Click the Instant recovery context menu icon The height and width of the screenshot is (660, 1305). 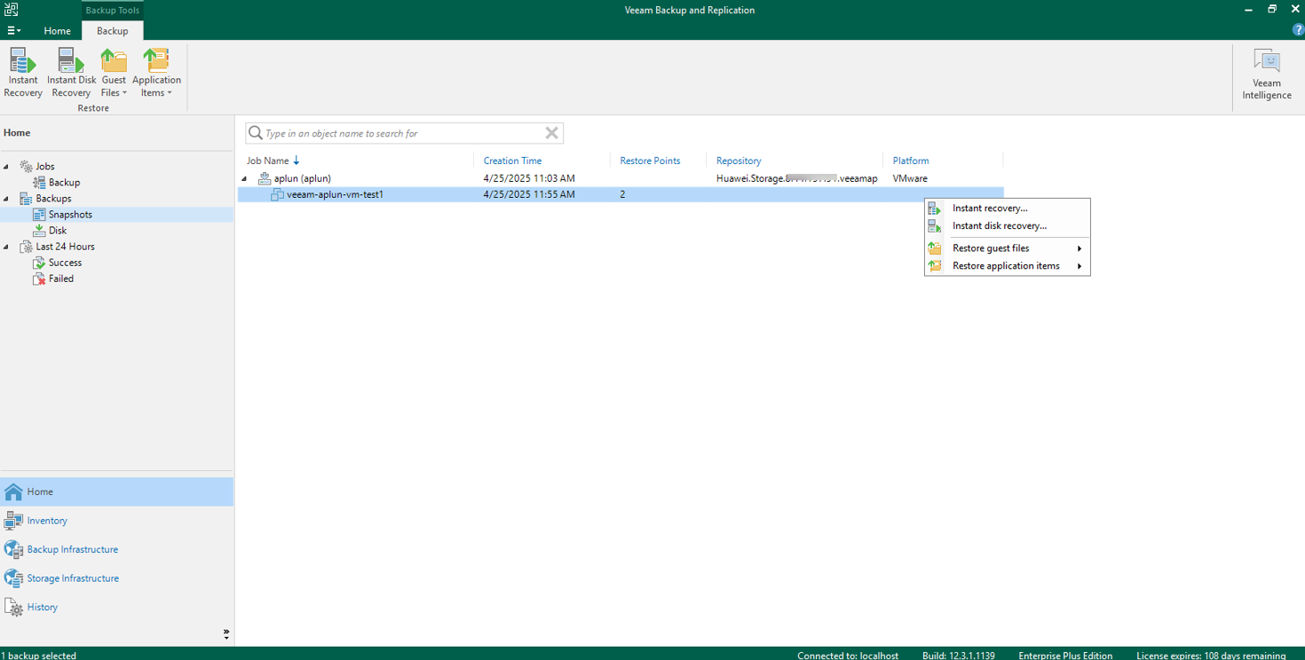point(935,208)
